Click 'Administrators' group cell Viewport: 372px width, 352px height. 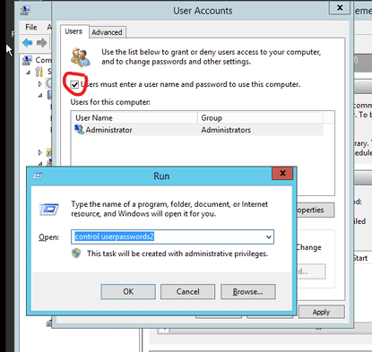(226, 130)
